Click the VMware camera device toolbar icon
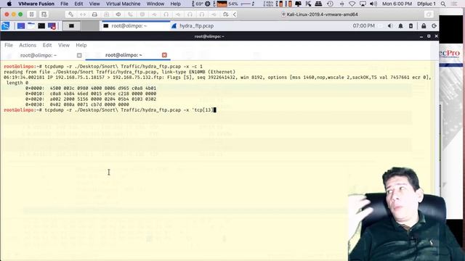The width and height of the screenshot is (465, 261). click(x=142, y=14)
